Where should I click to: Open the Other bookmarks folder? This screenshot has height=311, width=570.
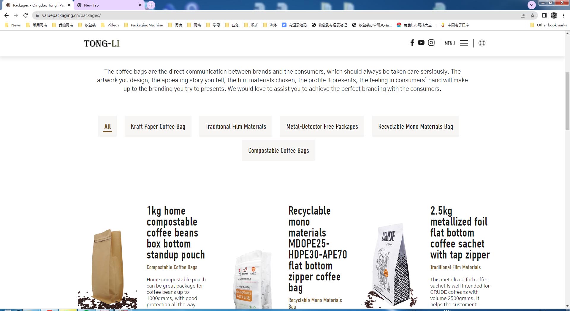coord(549,25)
